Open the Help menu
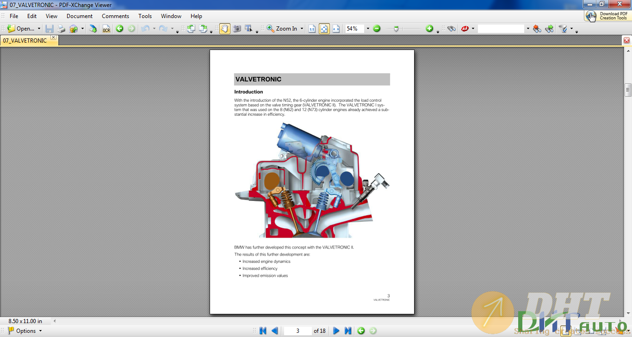Screen dimensions: 632x337 (196, 16)
